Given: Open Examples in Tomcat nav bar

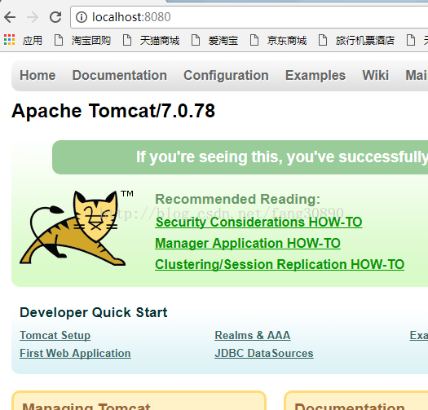Looking at the screenshot, I should pos(315,75).
